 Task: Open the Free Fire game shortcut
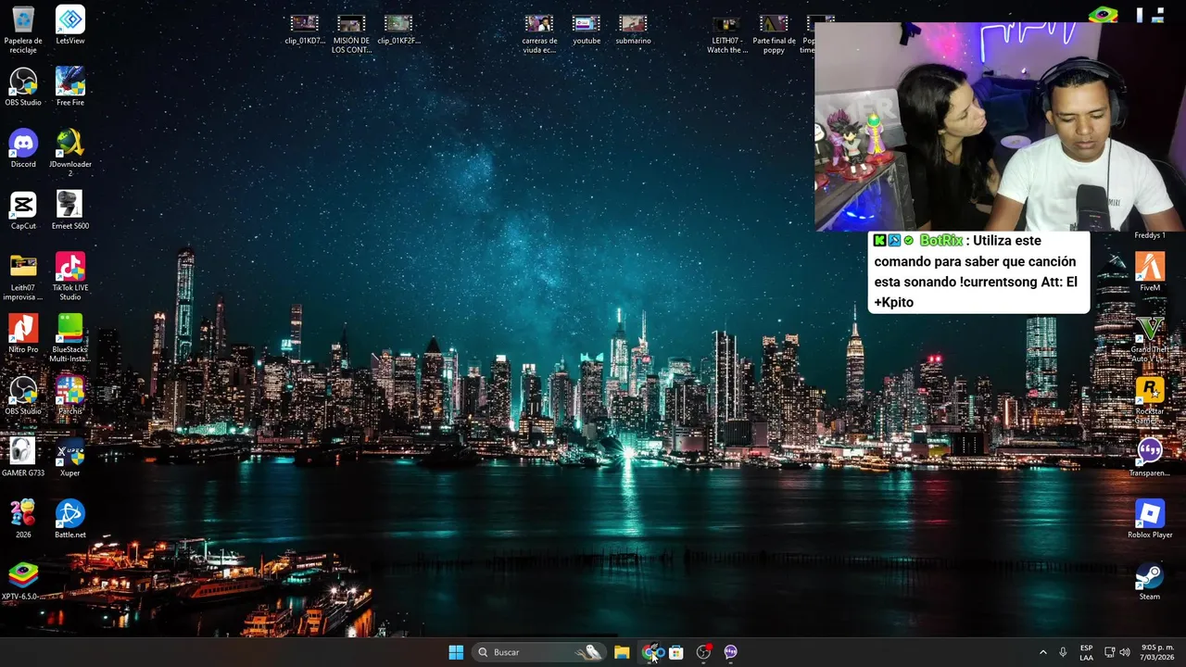coord(70,87)
